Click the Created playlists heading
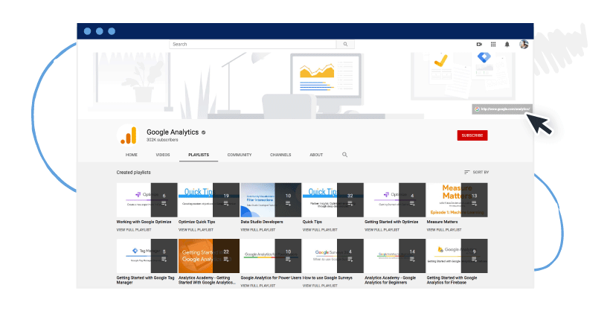Screen dimensions: 610x314 pyautogui.click(x=133, y=173)
